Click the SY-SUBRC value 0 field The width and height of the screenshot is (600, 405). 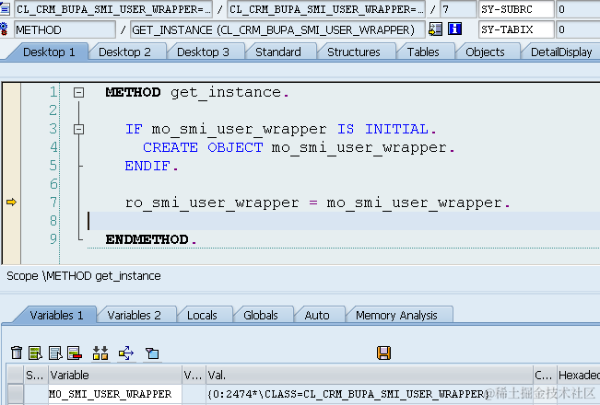click(x=578, y=9)
